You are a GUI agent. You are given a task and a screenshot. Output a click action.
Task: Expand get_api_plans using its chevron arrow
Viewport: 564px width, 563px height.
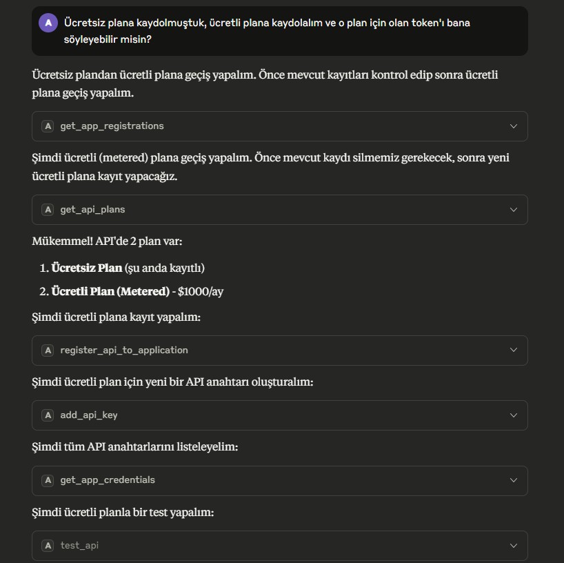[513, 210]
